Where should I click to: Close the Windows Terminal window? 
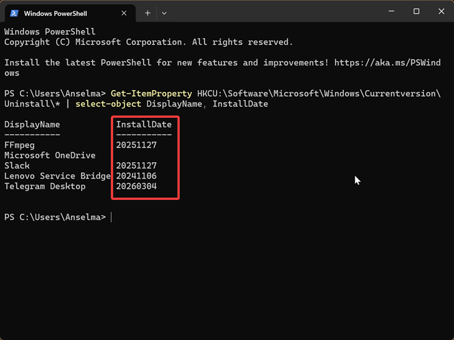click(441, 11)
